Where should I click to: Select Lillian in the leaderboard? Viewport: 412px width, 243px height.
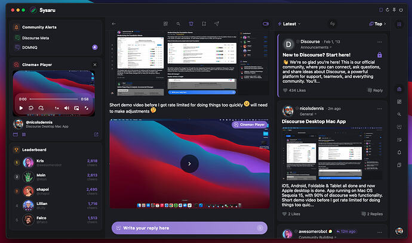tap(56, 205)
